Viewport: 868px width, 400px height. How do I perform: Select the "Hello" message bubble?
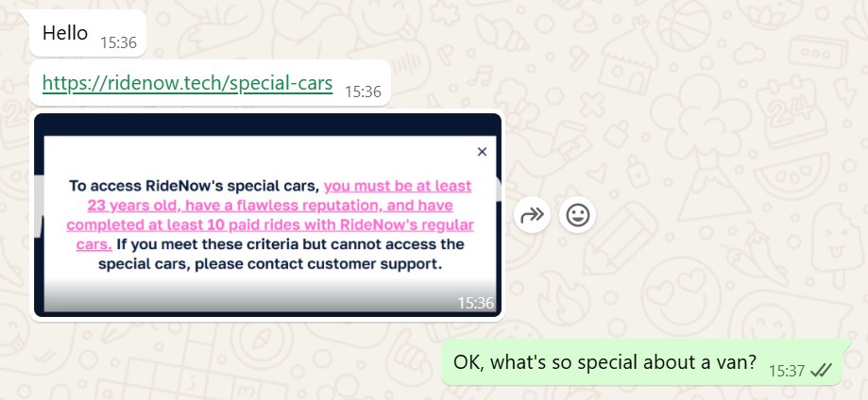pos(88,33)
